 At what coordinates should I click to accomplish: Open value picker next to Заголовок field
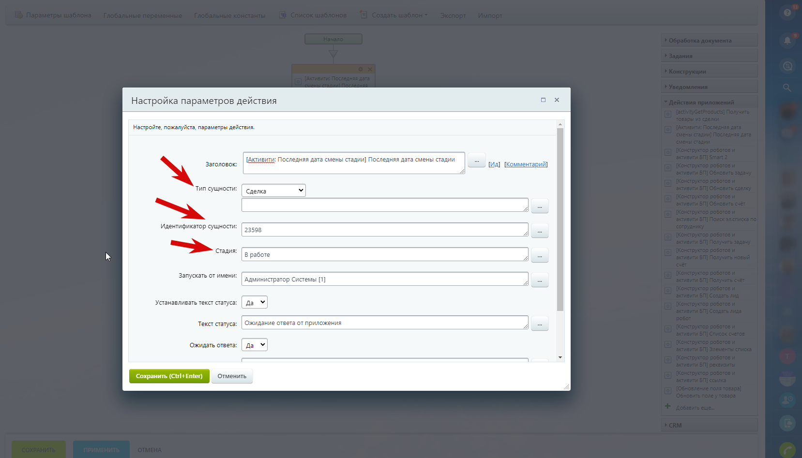click(x=477, y=160)
